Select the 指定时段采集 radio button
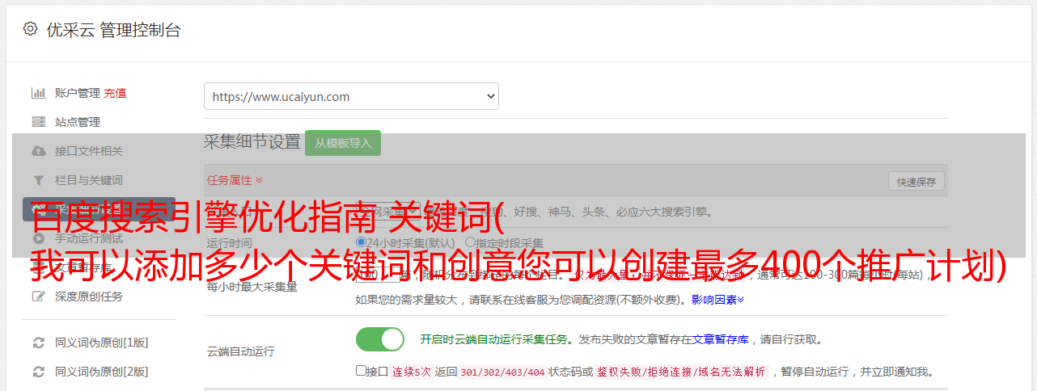 [470, 242]
